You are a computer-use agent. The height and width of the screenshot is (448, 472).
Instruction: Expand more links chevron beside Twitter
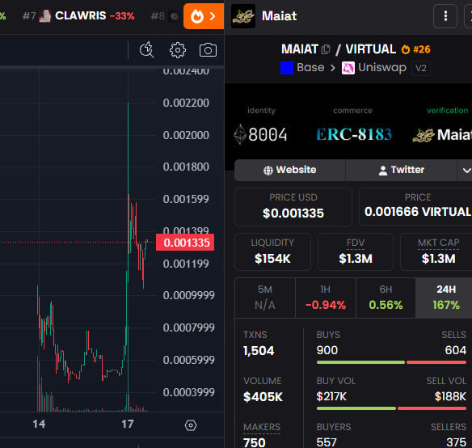466,170
